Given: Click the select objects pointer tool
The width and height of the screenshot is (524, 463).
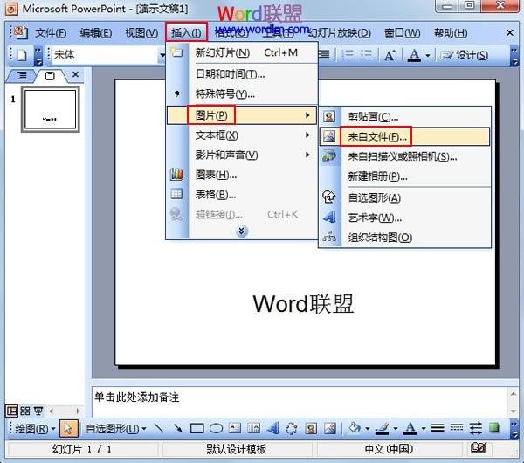Looking at the screenshot, I should [x=69, y=428].
